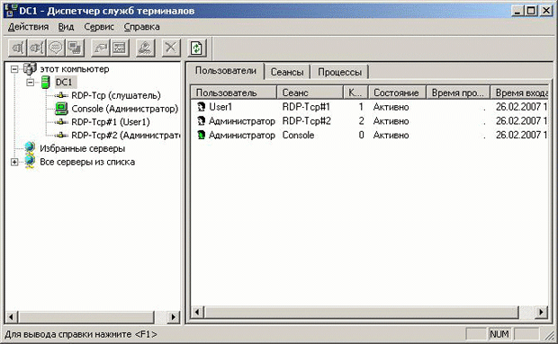
Task: Open the Действия menu
Action: (x=28, y=27)
